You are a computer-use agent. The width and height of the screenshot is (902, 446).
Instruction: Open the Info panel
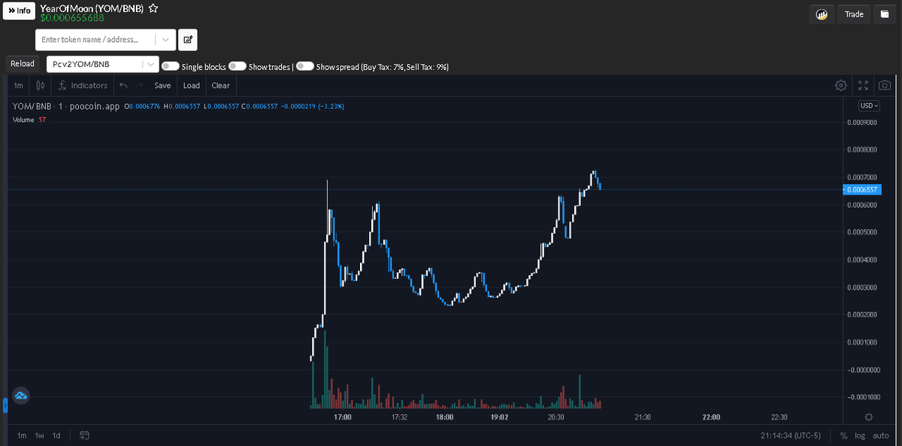click(20, 11)
